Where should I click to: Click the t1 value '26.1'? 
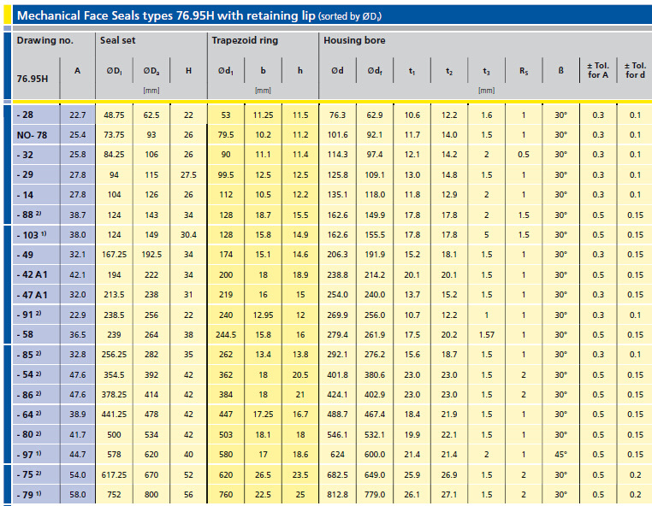coord(412,494)
